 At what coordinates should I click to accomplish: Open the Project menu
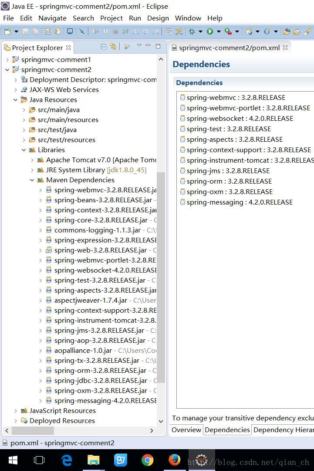(x=111, y=18)
